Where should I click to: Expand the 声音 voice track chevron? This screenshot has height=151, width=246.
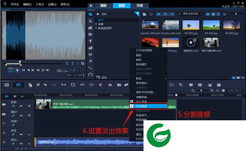click(x=30, y=134)
